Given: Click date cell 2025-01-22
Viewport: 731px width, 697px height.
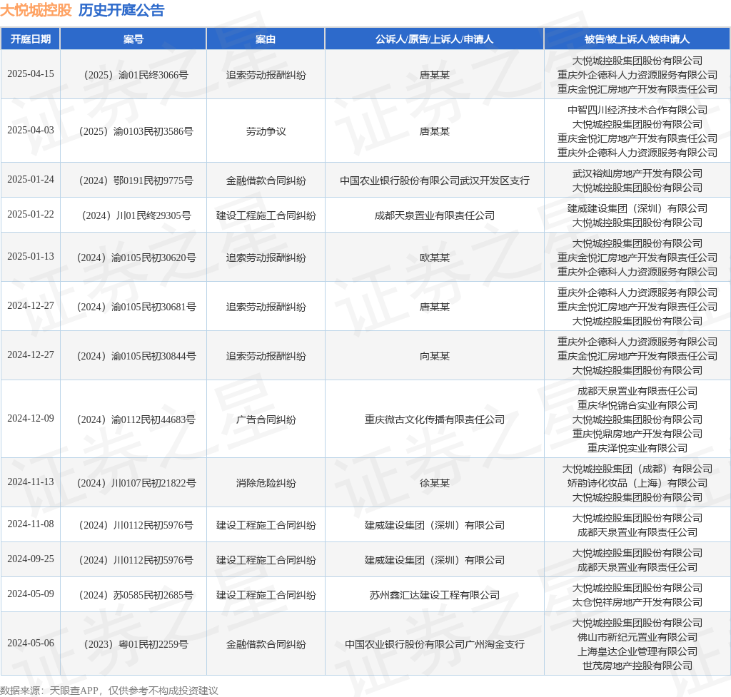Looking at the screenshot, I should pyautogui.click(x=31, y=214).
